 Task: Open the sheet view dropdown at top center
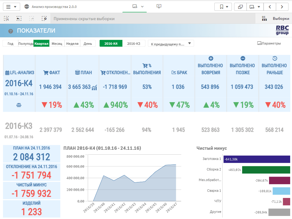tap(138, 6)
